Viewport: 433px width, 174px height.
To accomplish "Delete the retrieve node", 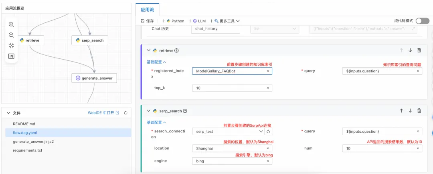I will 419,50.
